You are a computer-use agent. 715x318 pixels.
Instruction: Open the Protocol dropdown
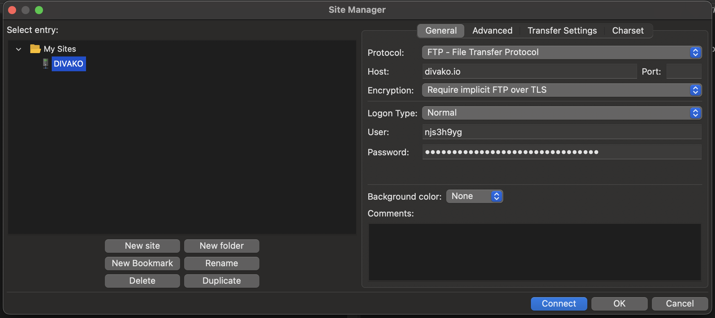click(x=562, y=52)
